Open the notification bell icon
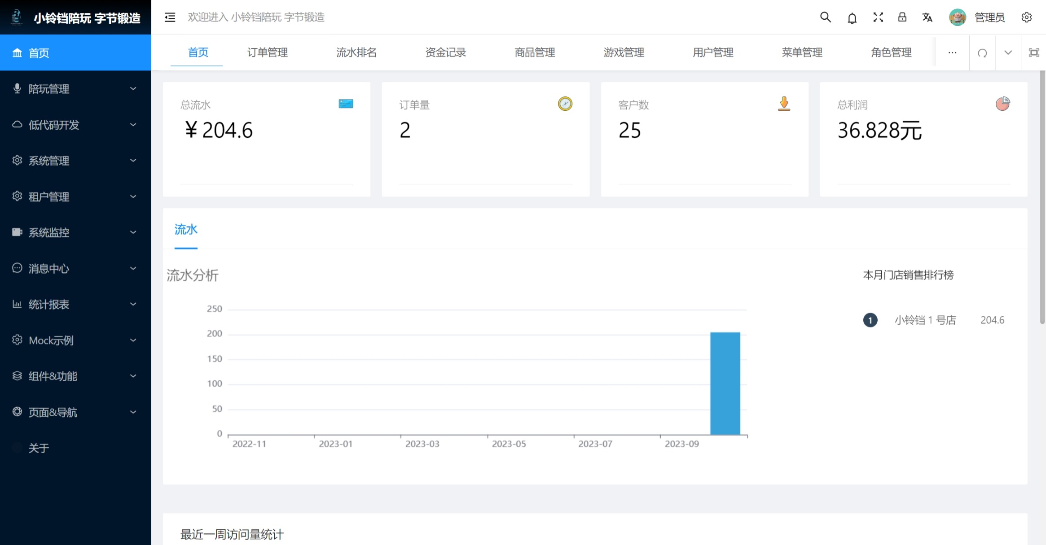This screenshot has height=545, width=1046. point(852,17)
